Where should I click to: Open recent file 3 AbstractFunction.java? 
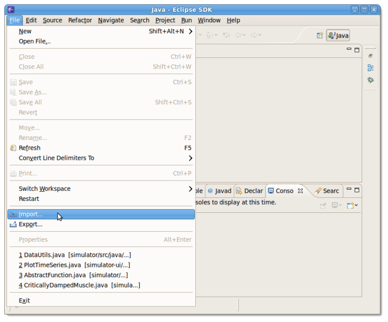click(x=101, y=275)
